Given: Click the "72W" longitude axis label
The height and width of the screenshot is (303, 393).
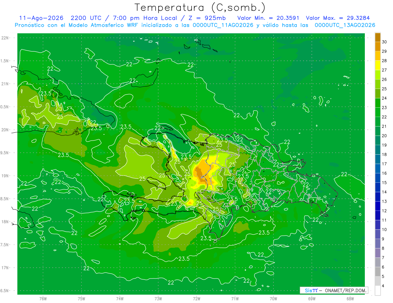Looking at the screenshot, I should click(196, 299).
